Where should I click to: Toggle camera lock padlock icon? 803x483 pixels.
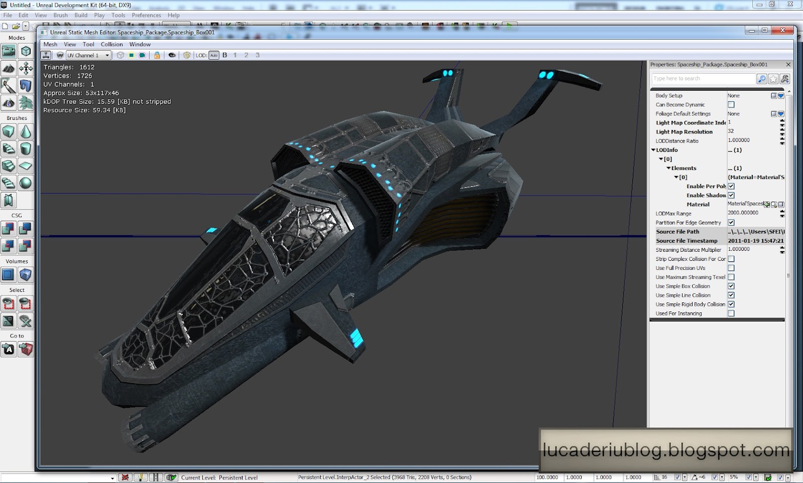(x=157, y=55)
